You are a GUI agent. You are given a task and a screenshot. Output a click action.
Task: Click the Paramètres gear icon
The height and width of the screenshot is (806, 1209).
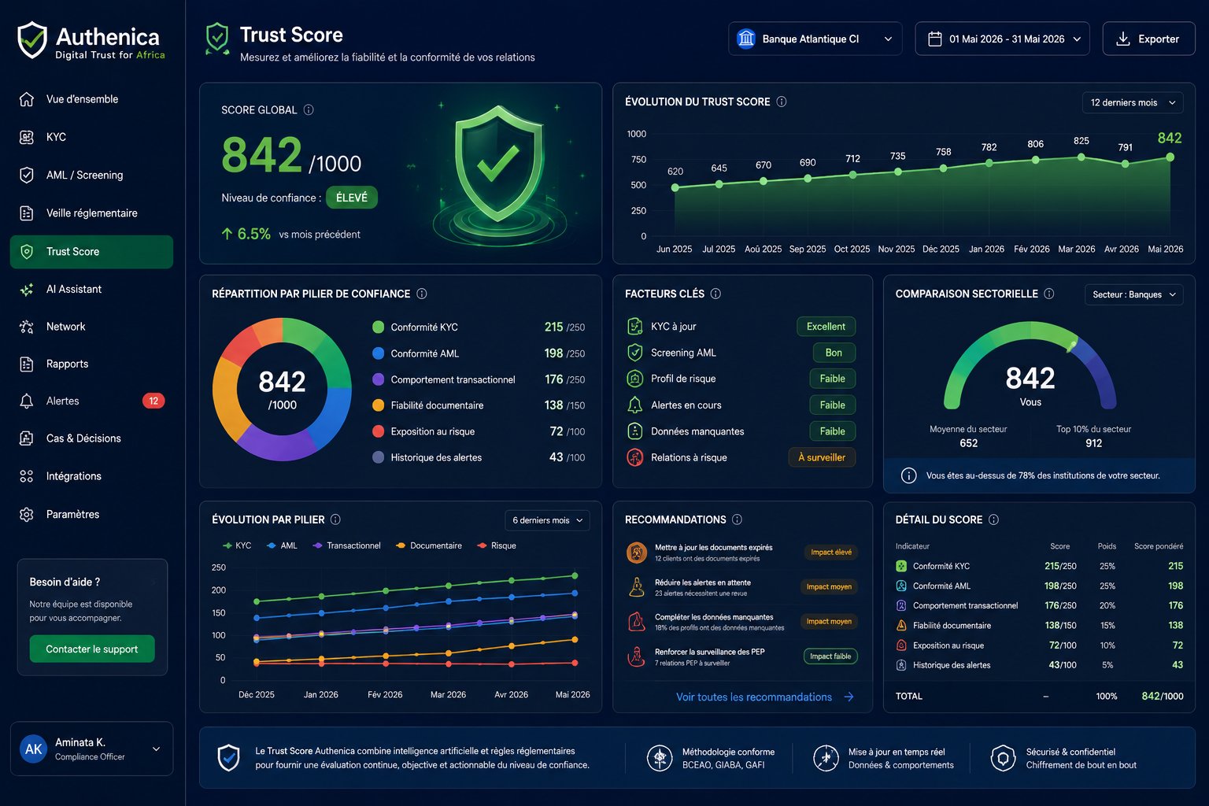click(27, 514)
